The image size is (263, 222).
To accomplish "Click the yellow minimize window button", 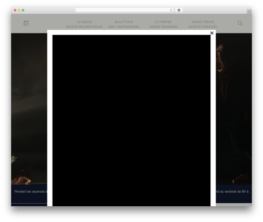I will (19, 10).
